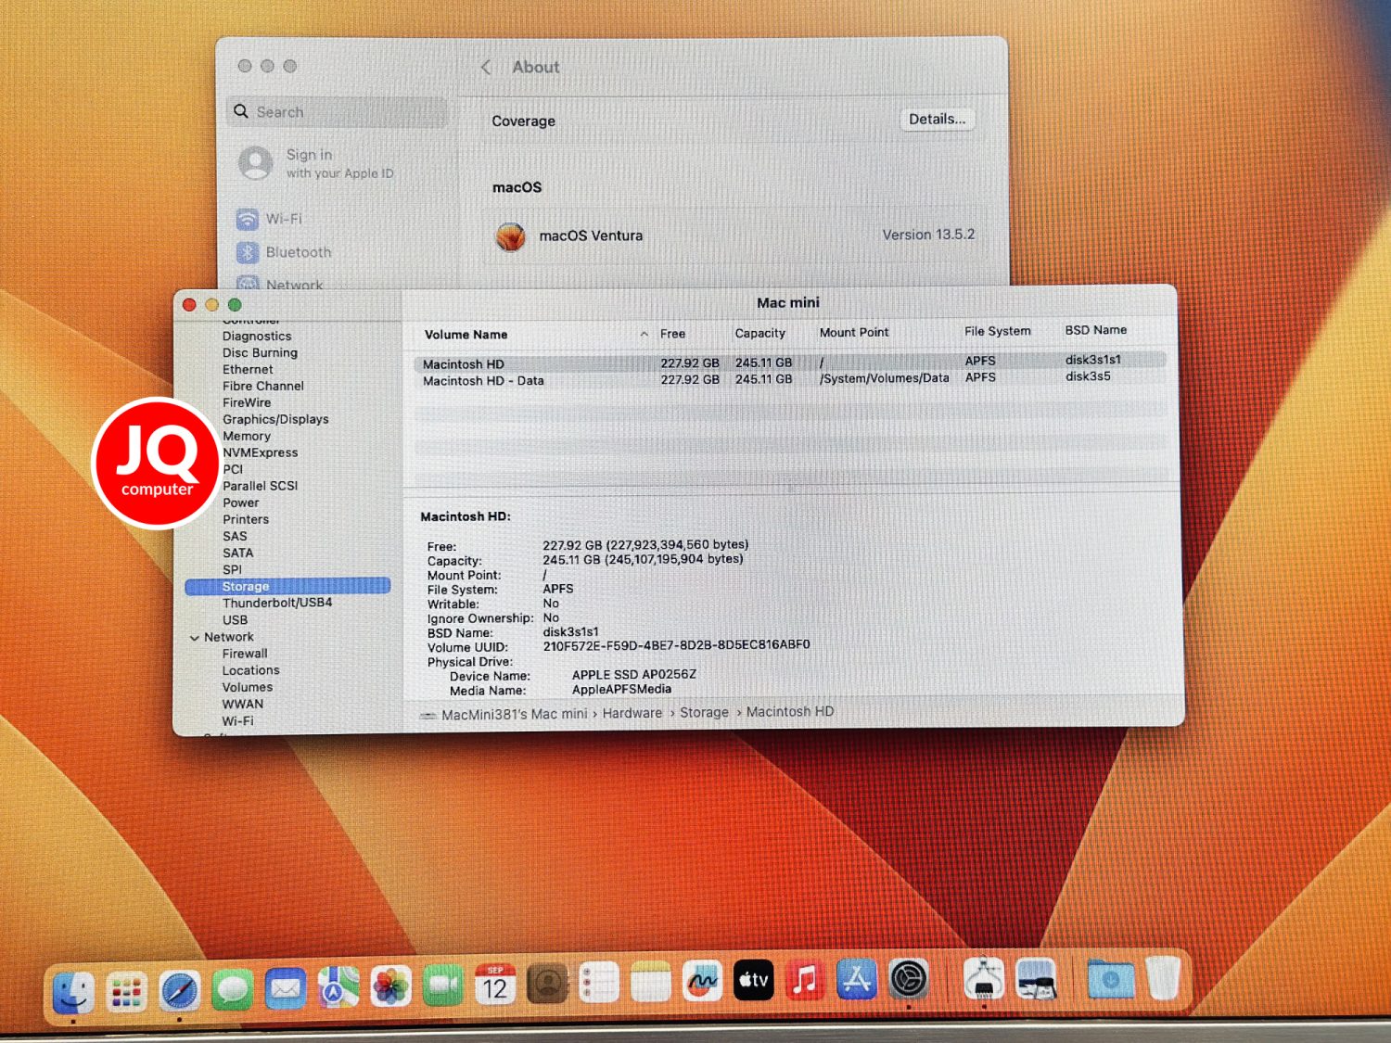The image size is (1391, 1043).
Task: Click the BSD Name column header
Action: [1095, 330]
